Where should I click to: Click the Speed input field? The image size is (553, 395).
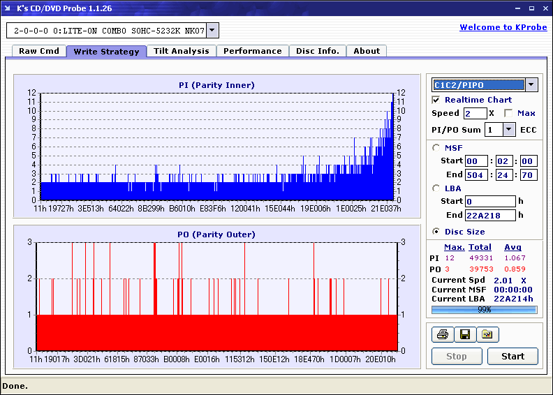(x=475, y=113)
